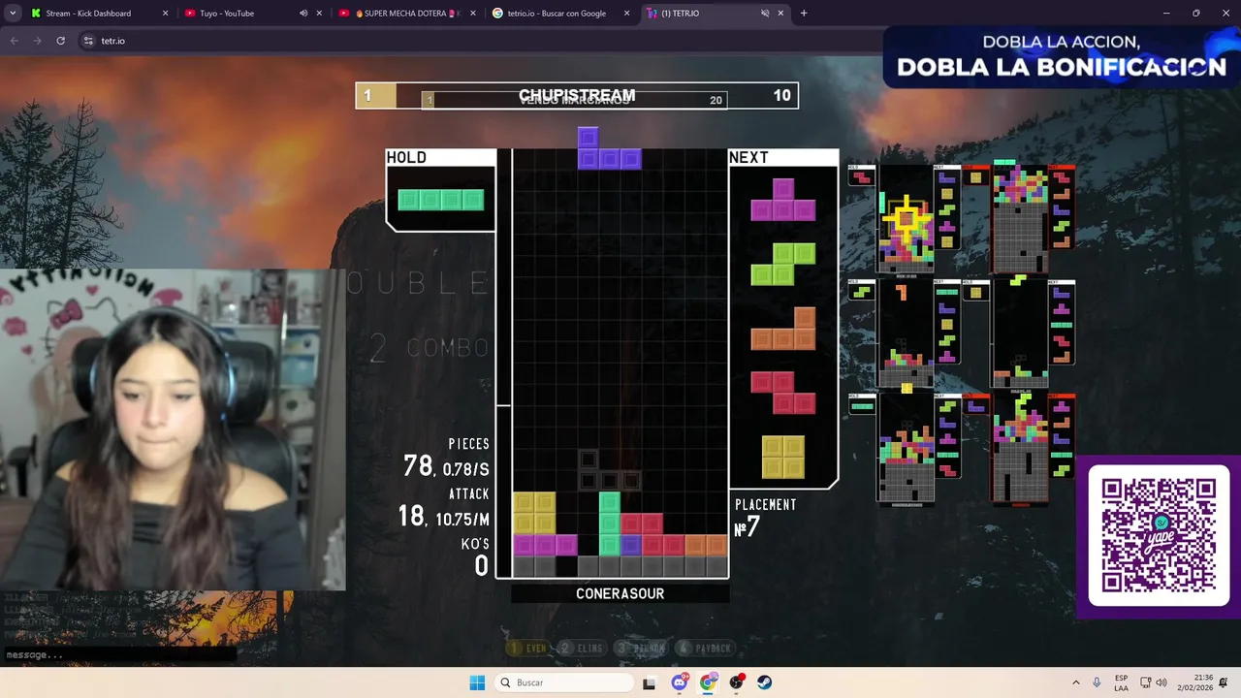Select the 1 EVEN targeting option

tap(528, 648)
